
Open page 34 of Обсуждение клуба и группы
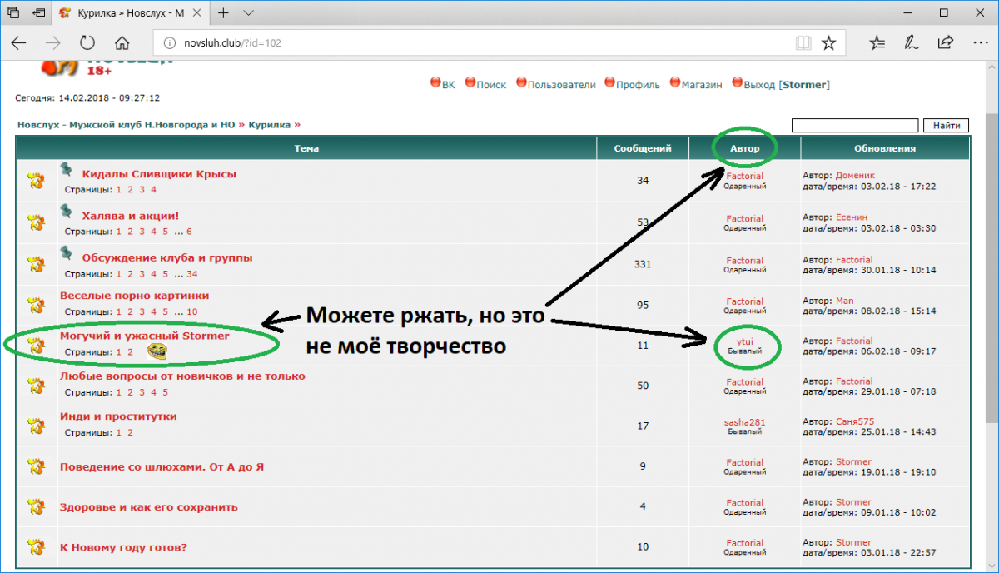pos(192,274)
